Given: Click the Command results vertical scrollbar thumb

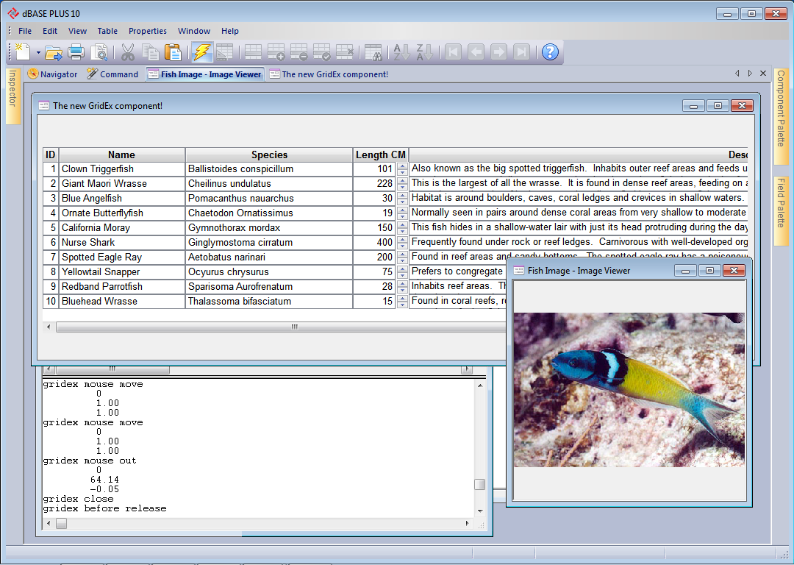Looking at the screenshot, I should tap(479, 484).
